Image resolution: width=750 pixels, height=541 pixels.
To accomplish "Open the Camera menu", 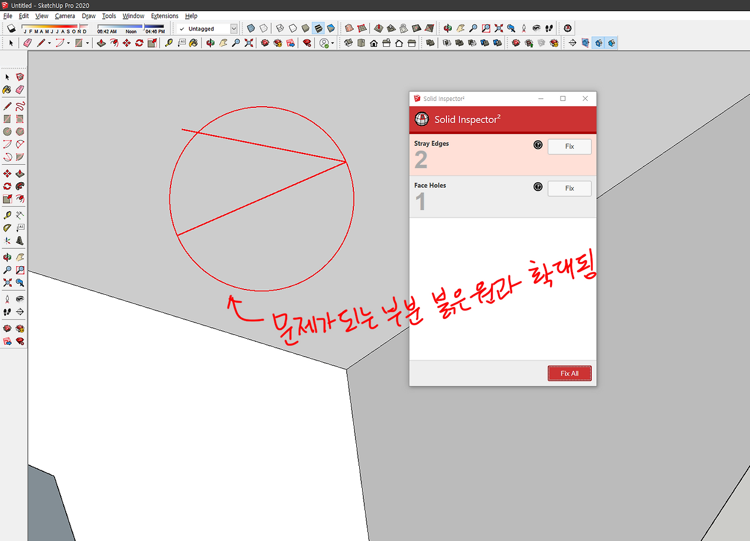I will coord(65,16).
